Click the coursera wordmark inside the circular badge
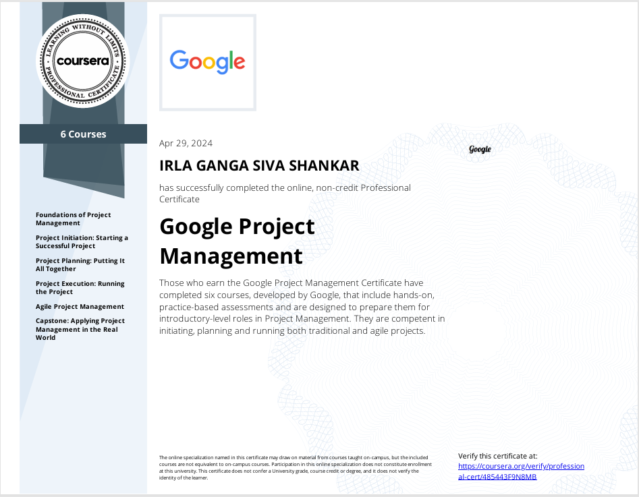The width and height of the screenshot is (639, 497). click(83, 60)
